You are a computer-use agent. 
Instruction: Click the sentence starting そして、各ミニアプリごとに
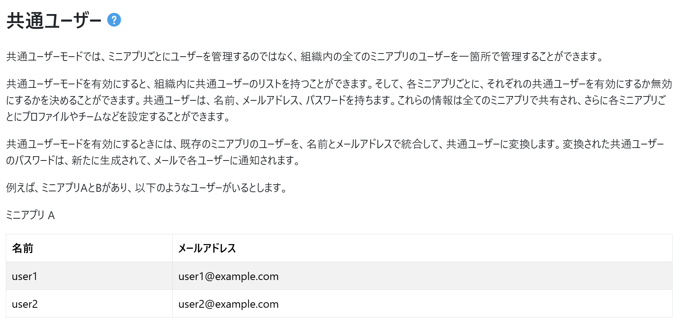click(x=508, y=84)
